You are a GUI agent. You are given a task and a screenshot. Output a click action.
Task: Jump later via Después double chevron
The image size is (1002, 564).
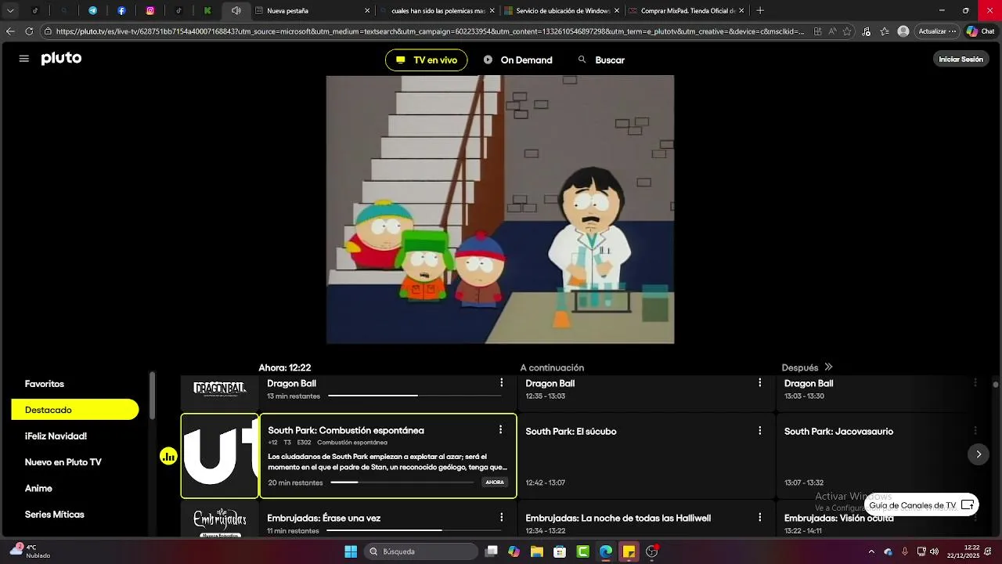point(828,367)
